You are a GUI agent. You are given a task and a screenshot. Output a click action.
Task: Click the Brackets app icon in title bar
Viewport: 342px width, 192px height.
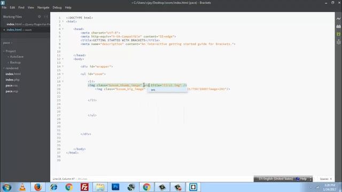tap(3, 3)
